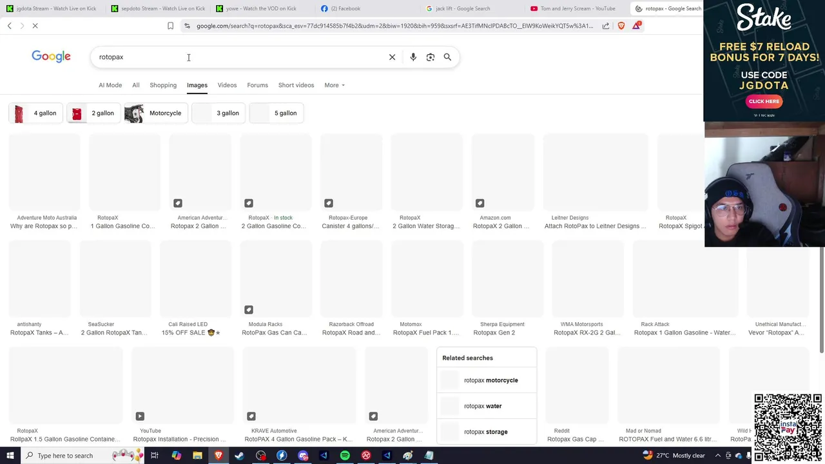Stop loading the current page
This screenshot has height=464, width=825.
tap(35, 26)
